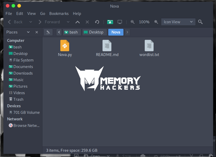The width and height of the screenshot is (216, 157).
Task: Open the Go menu
Action: 42,14
